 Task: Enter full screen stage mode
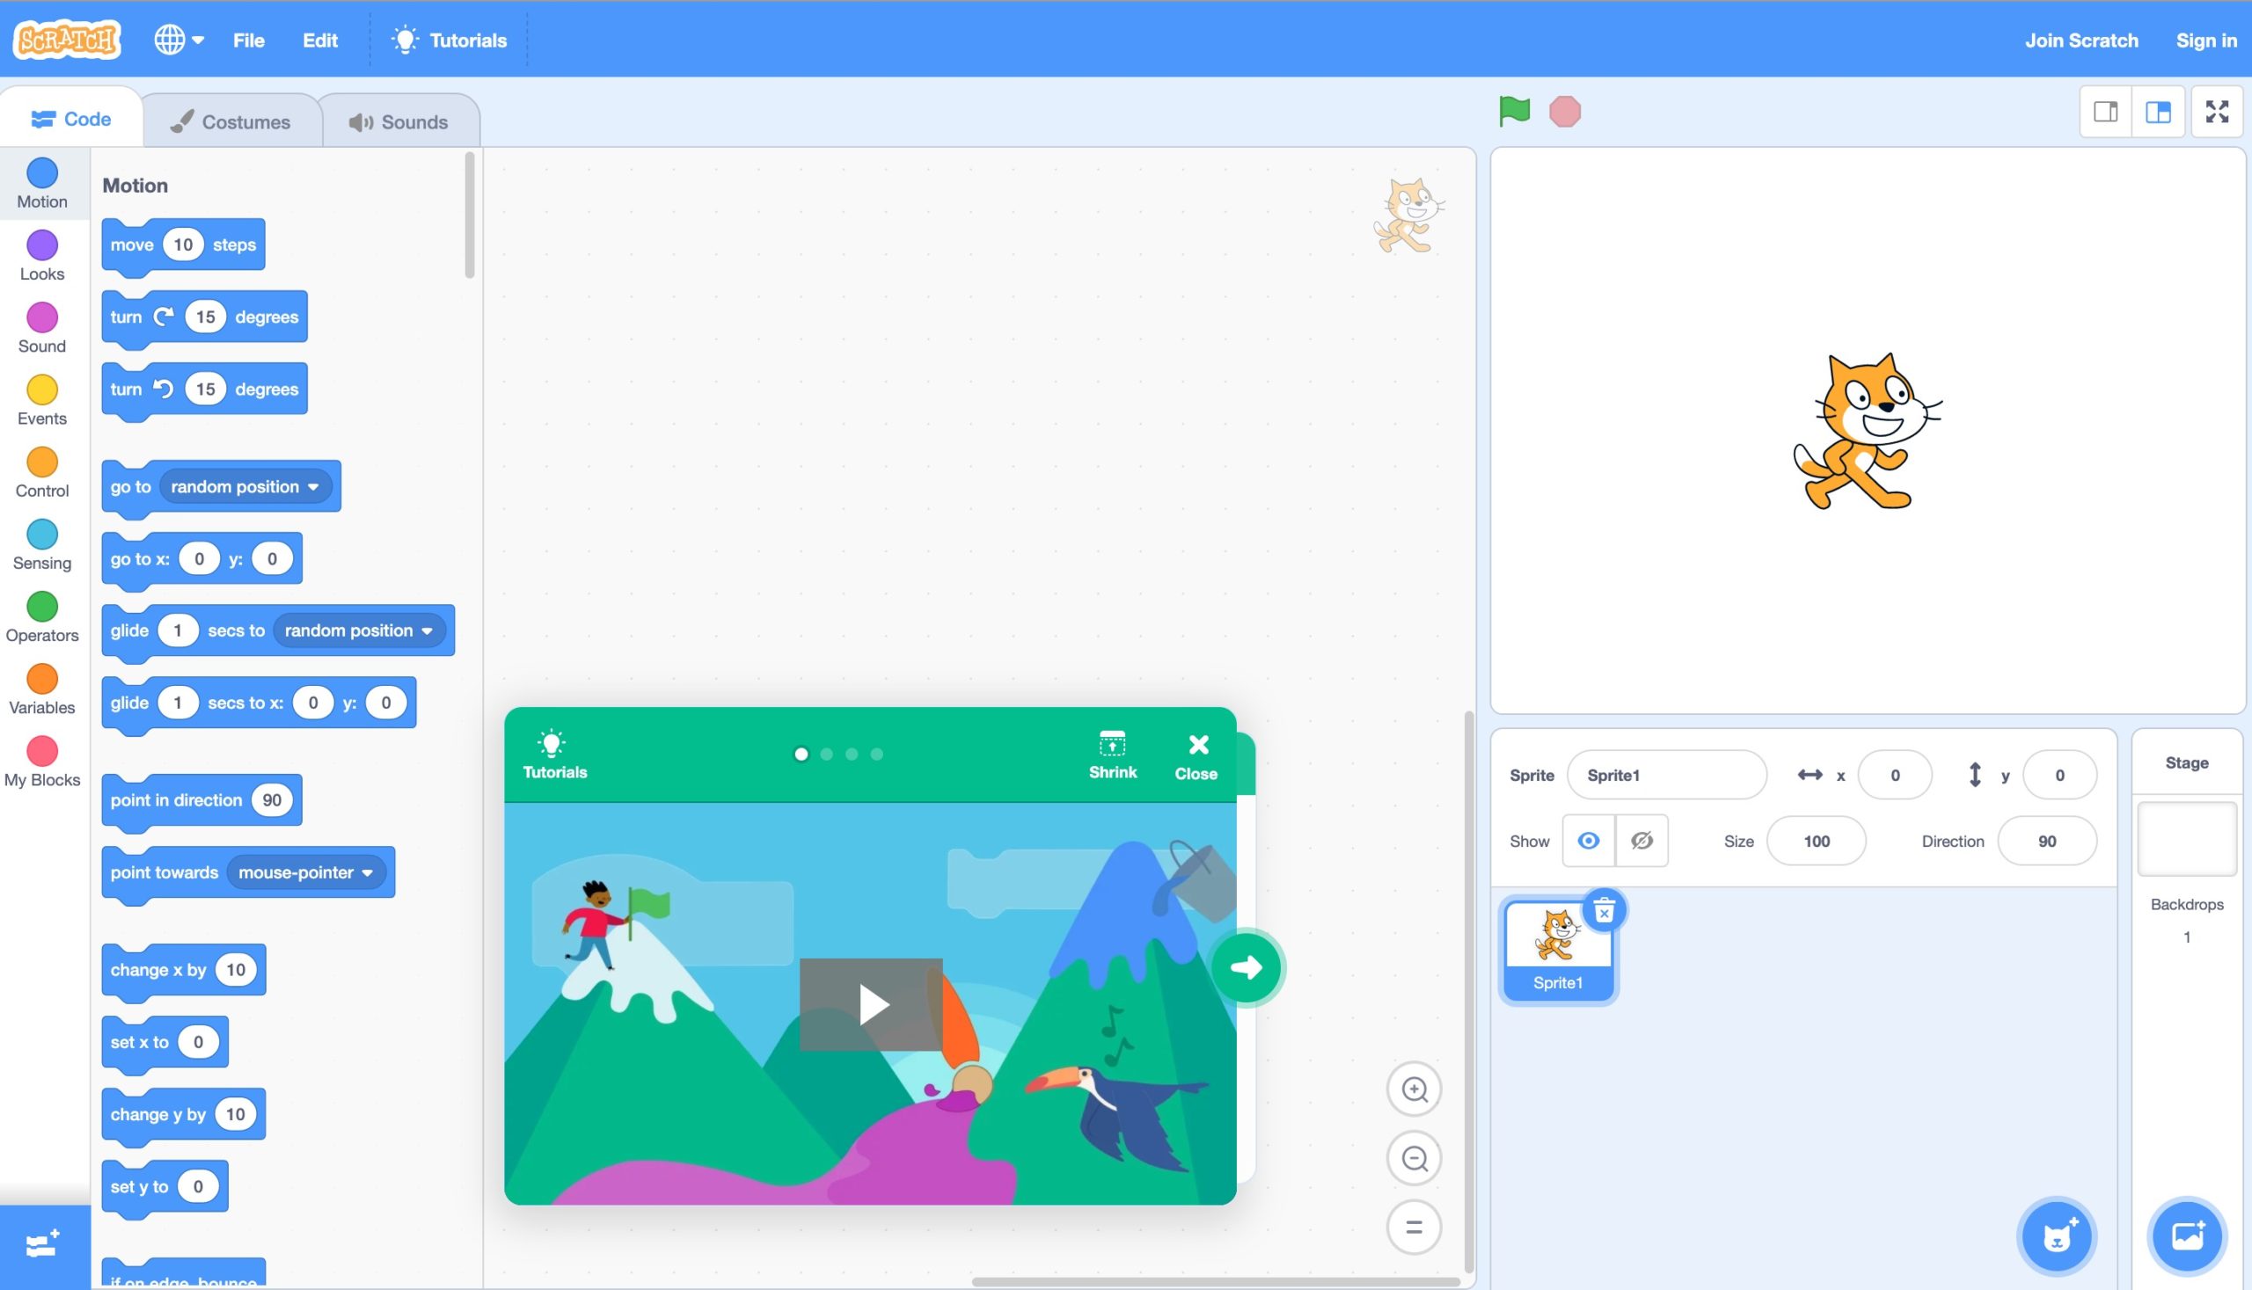[2217, 112]
